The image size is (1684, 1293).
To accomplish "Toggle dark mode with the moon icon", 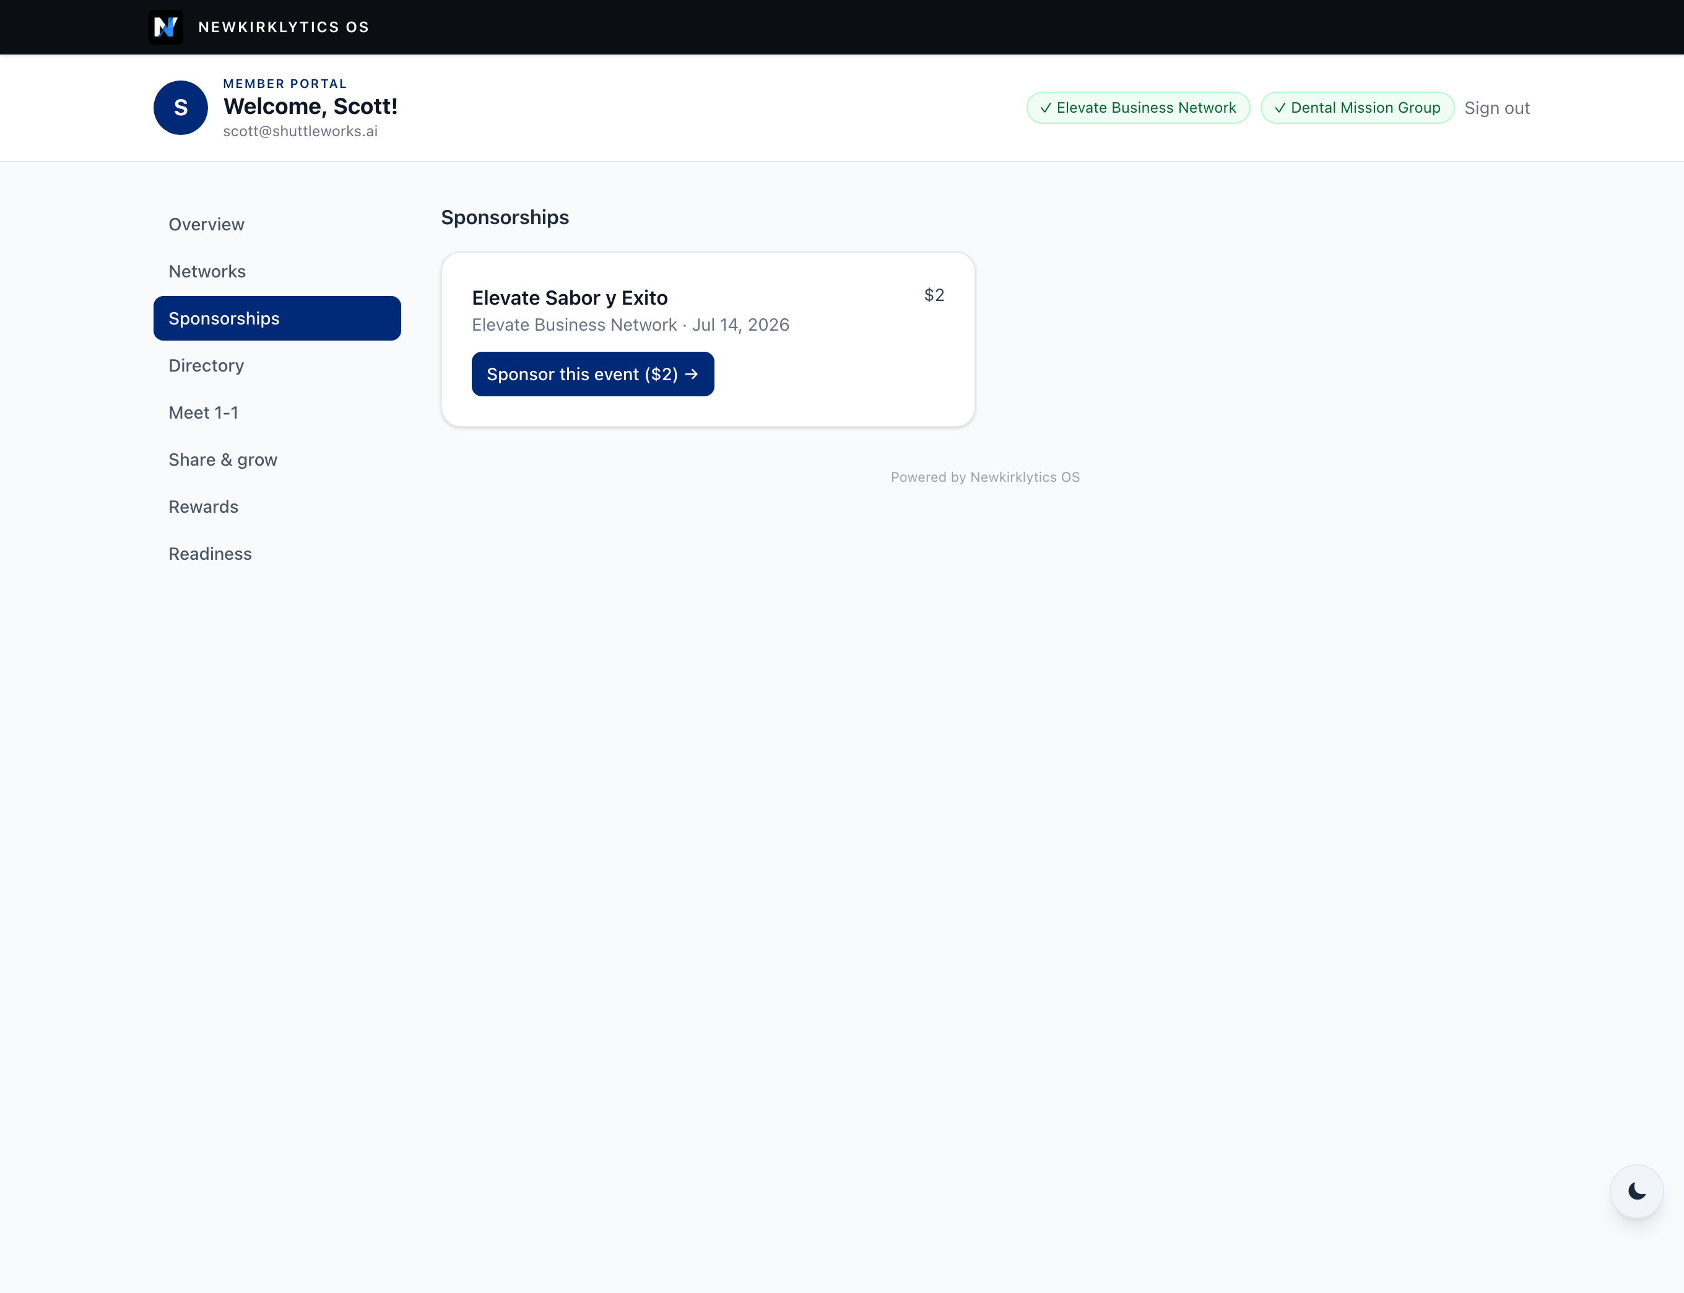I will tap(1636, 1191).
